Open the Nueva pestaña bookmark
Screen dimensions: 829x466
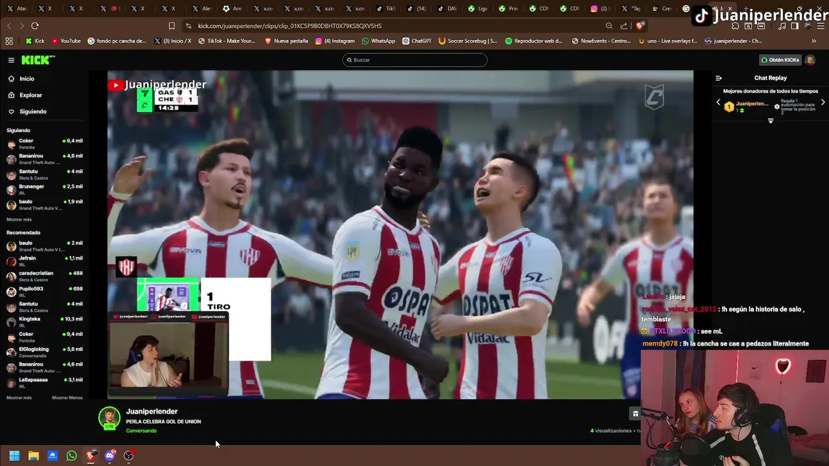pos(286,41)
